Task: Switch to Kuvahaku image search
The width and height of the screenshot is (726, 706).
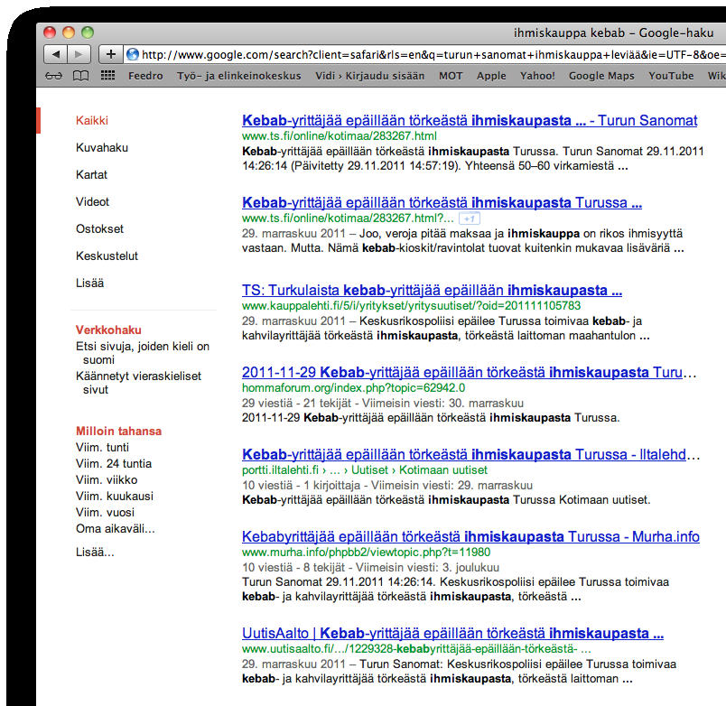Action: coord(102,148)
